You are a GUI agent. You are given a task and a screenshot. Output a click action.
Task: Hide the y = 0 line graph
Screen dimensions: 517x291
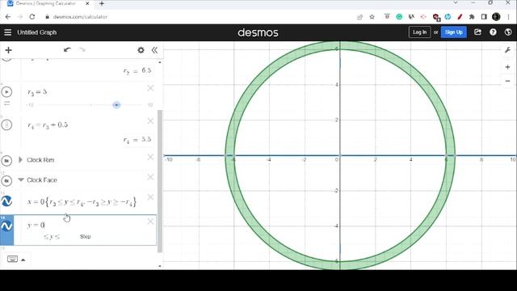(6, 226)
